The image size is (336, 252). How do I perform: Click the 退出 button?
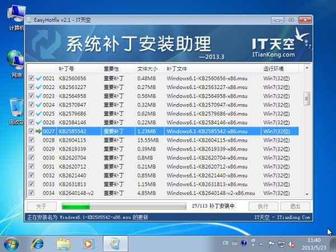[x=296, y=206]
